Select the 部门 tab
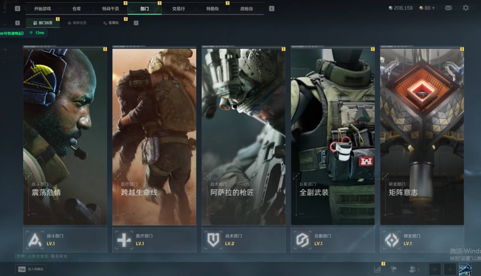 [x=145, y=9]
